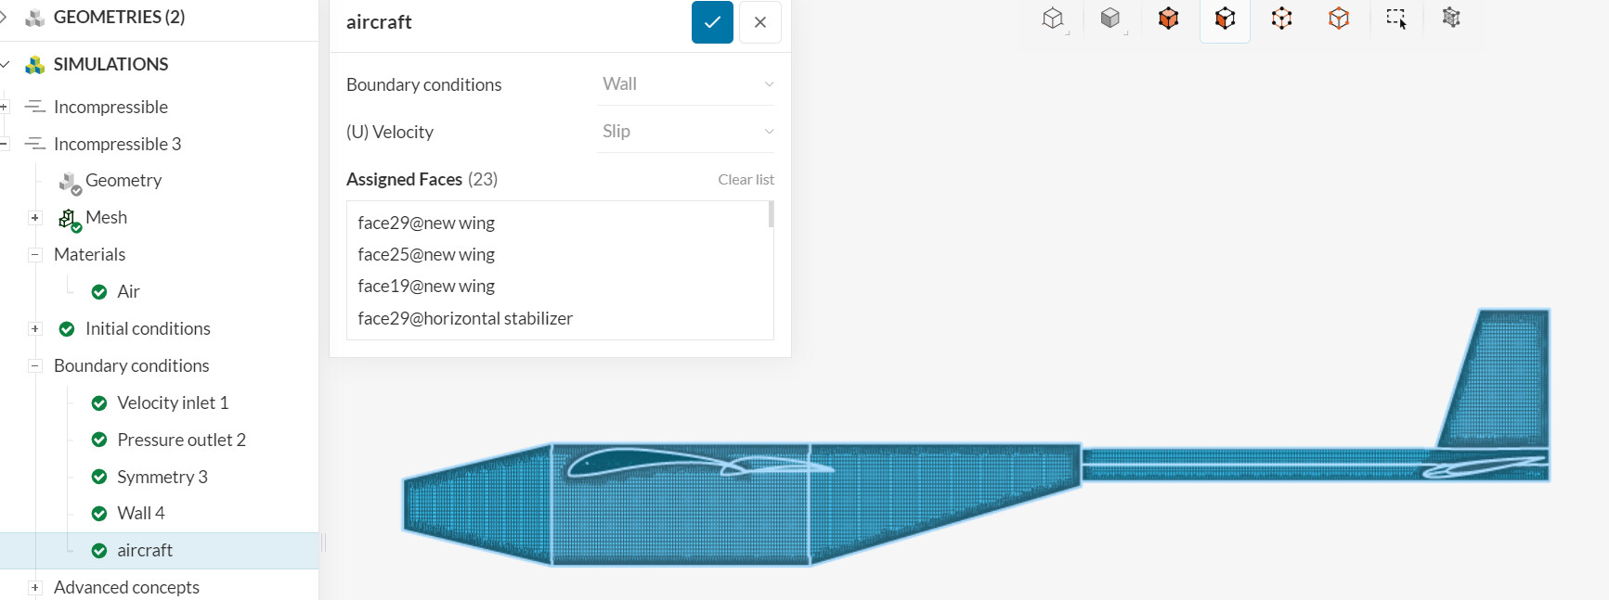Image resolution: width=1609 pixels, height=600 pixels.
Task: Collapse the Materials tree node
Action: 35,255
